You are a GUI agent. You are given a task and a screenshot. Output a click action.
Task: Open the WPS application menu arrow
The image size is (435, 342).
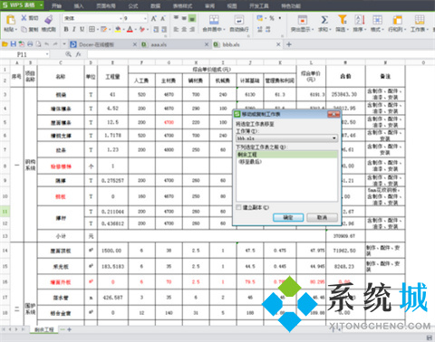41,5
